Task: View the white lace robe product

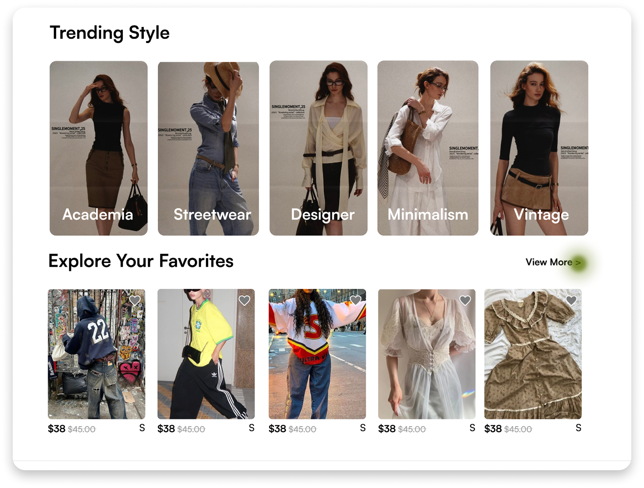Action: click(x=427, y=354)
